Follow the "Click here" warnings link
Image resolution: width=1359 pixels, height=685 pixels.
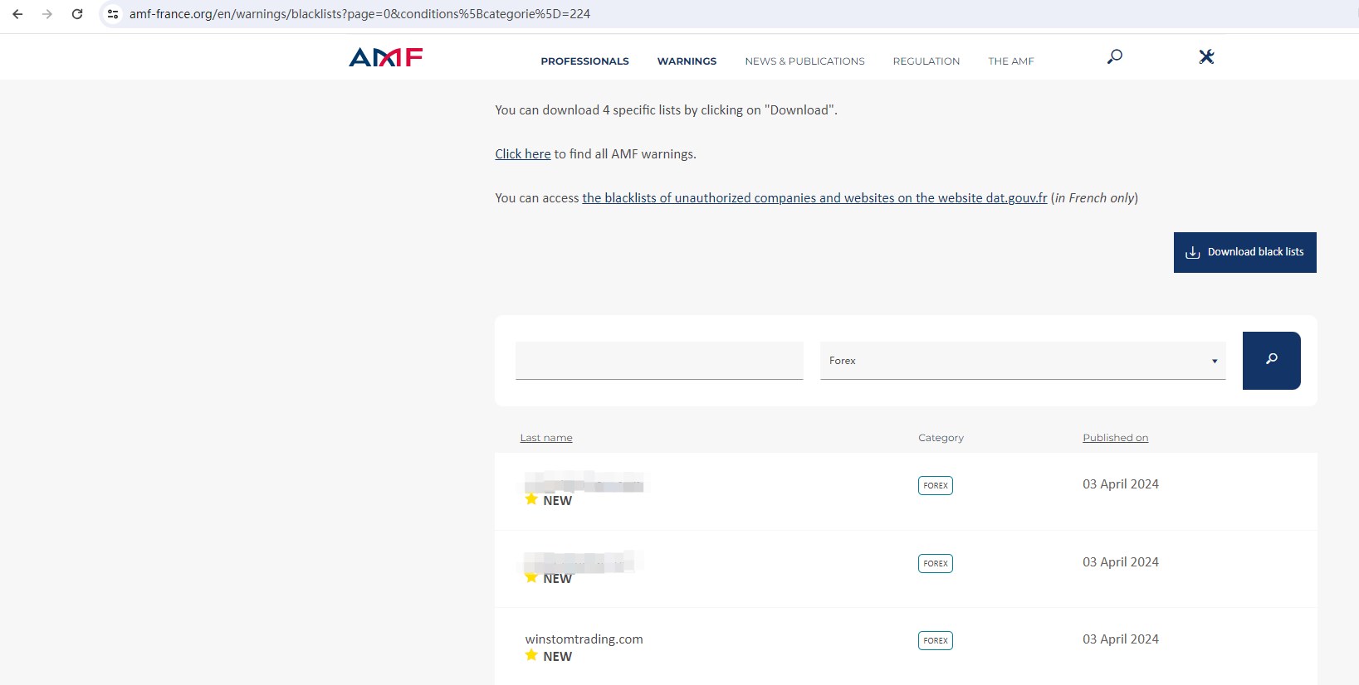(x=522, y=154)
